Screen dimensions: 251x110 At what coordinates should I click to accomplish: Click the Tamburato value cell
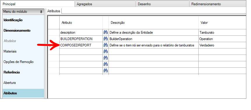point(222,33)
